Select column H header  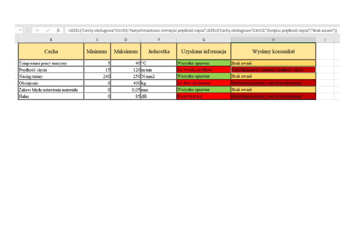click(273, 40)
